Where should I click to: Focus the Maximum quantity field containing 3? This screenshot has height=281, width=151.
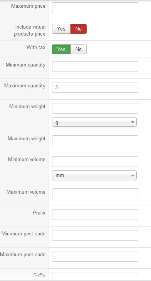[x=95, y=87]
